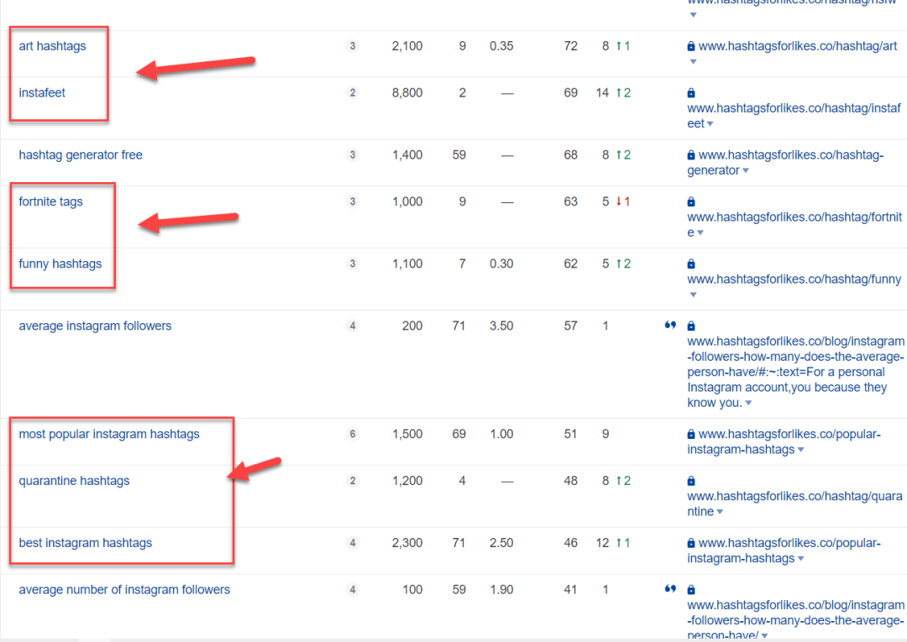Click traffic value 57

(x=571, y=326)
